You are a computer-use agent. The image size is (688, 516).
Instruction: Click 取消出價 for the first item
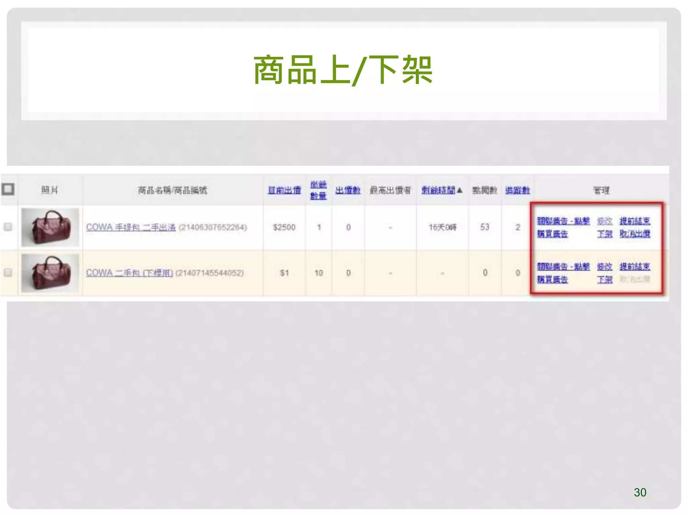pos(635,234)
